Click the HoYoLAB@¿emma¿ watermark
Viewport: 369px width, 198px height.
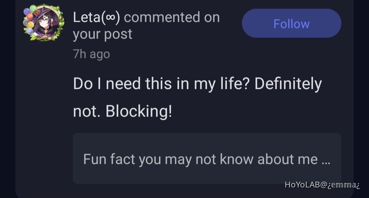322,185
